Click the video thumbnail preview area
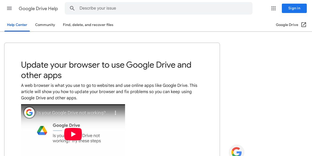Image resolution: width=312 pixels, height=156 pixels. click(73, 130)
